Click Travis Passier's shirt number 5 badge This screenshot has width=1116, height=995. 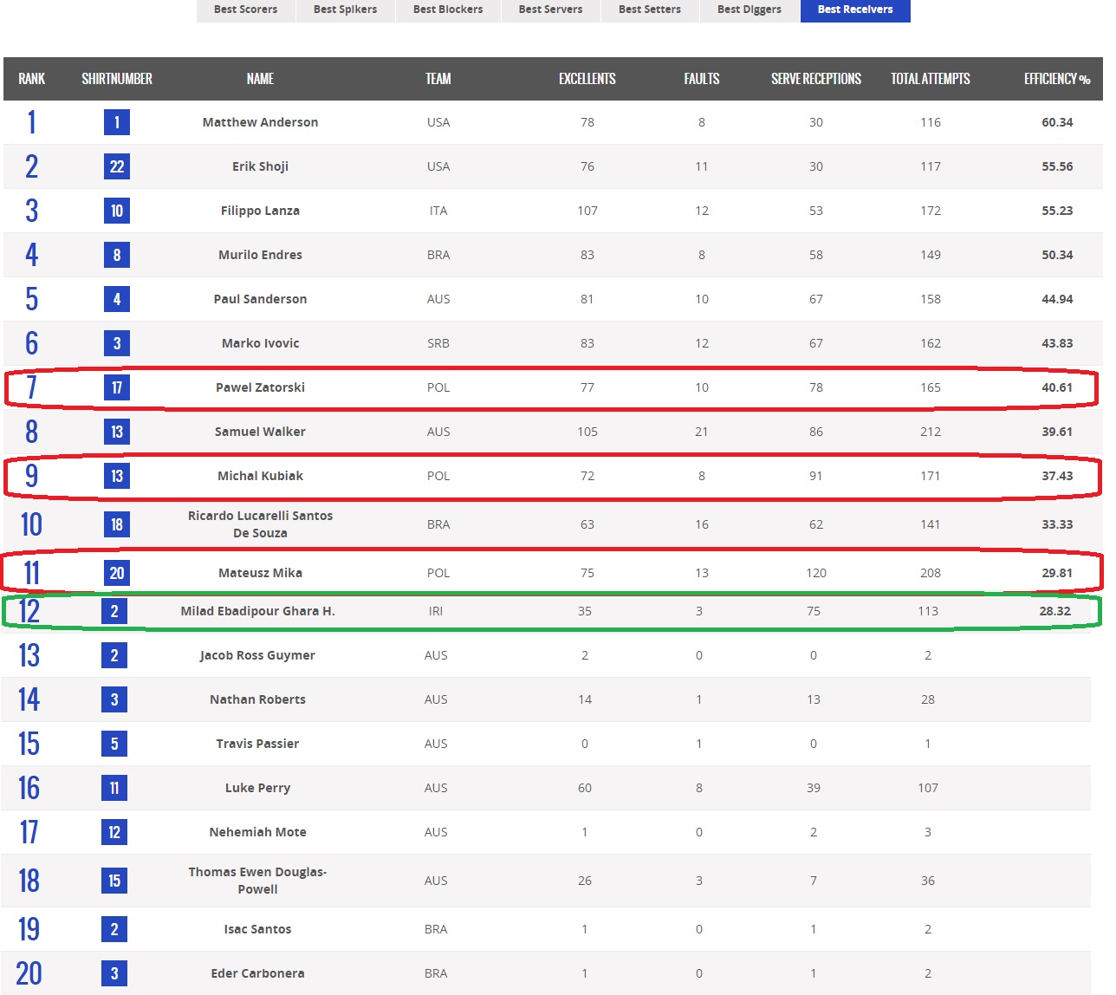coord(114,744)
